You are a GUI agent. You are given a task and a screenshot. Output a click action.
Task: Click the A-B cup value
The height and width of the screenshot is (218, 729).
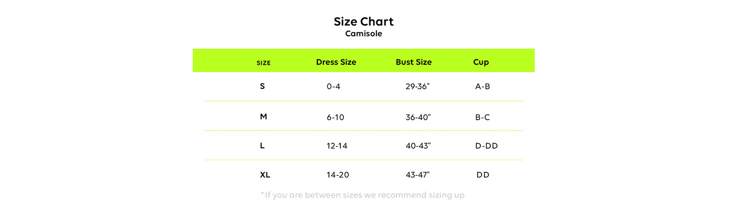click(x=483, y=86)
